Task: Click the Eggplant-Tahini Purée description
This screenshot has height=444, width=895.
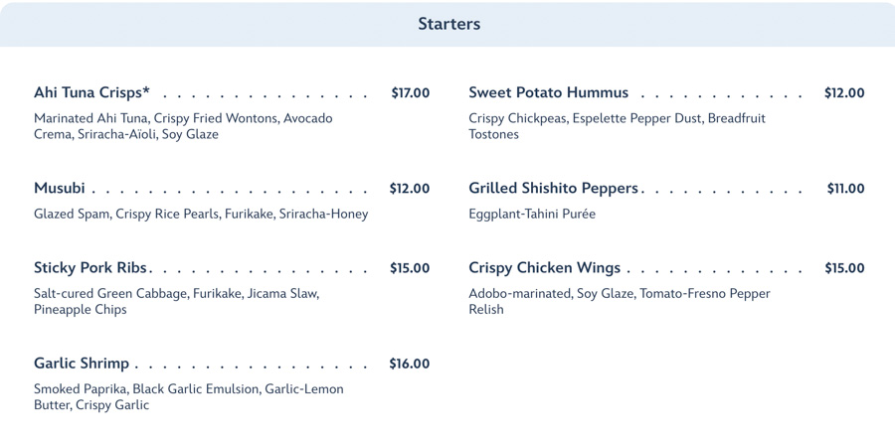Action: click(x=532, y=214)
